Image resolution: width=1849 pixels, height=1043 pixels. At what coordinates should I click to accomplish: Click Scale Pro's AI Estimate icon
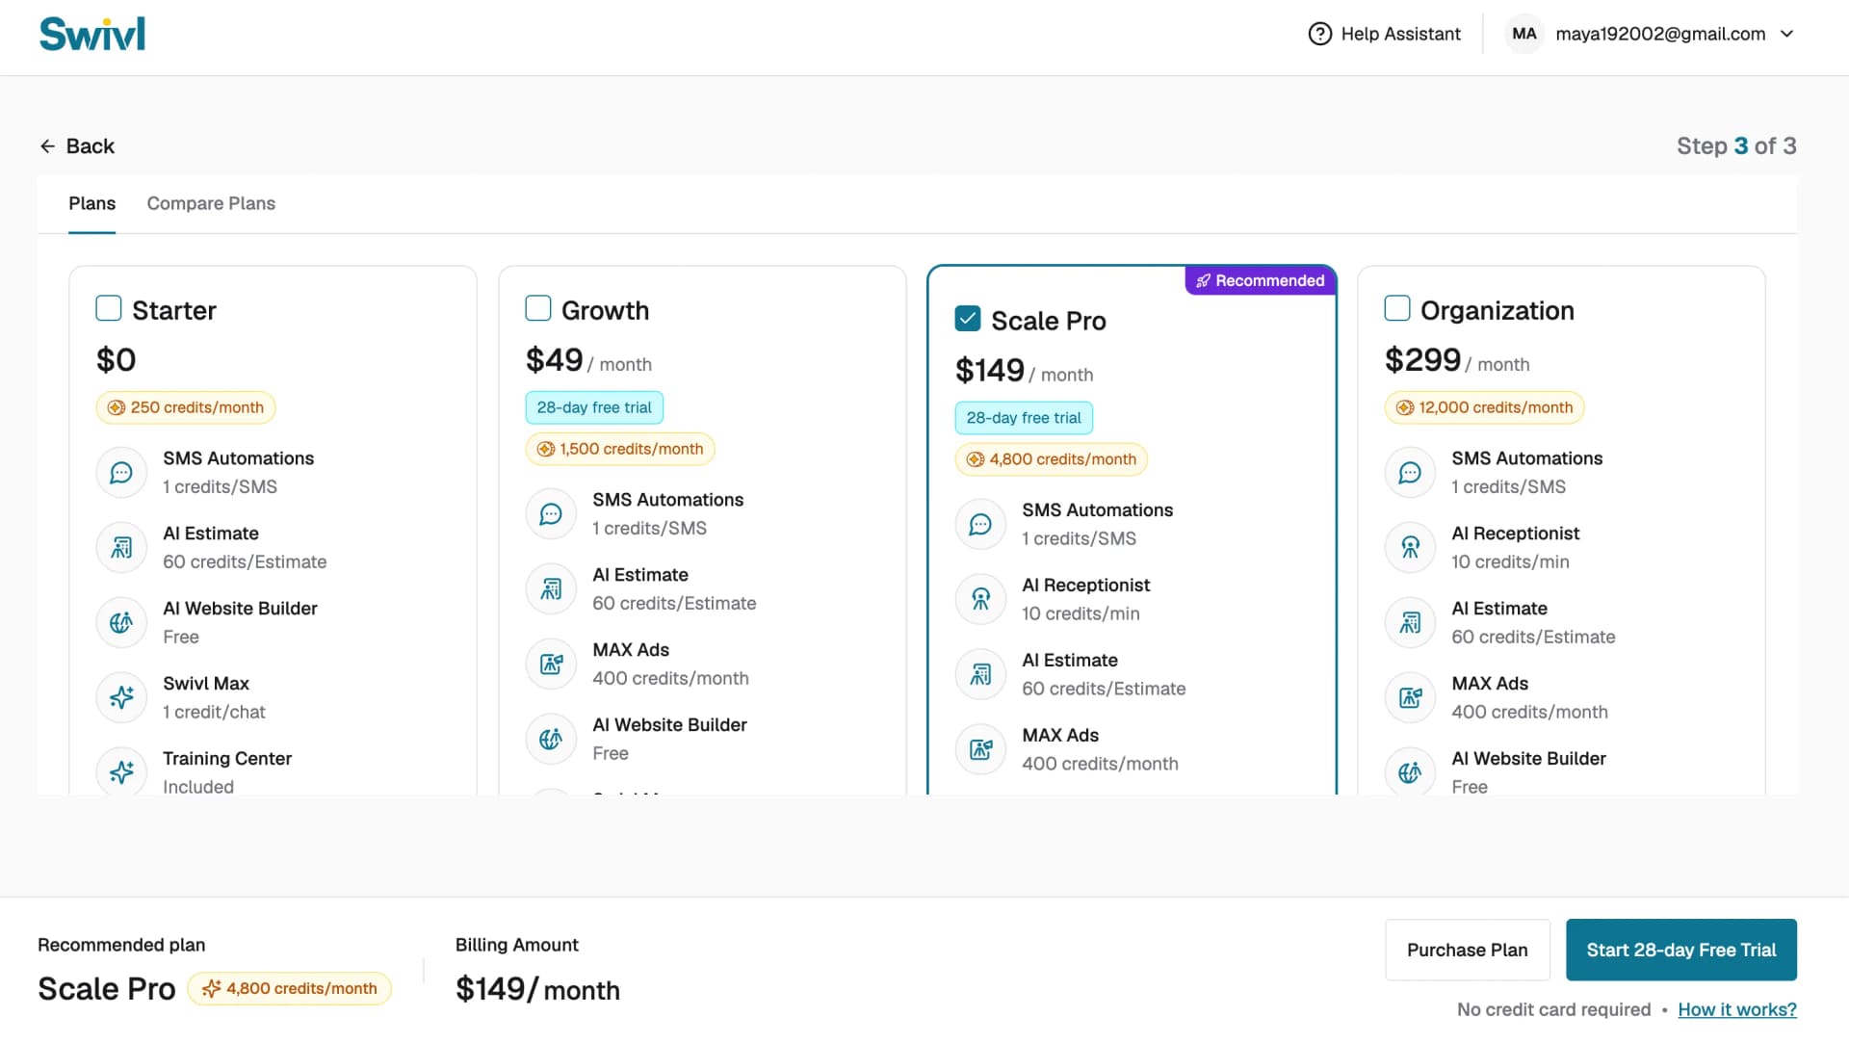(980, 675)
